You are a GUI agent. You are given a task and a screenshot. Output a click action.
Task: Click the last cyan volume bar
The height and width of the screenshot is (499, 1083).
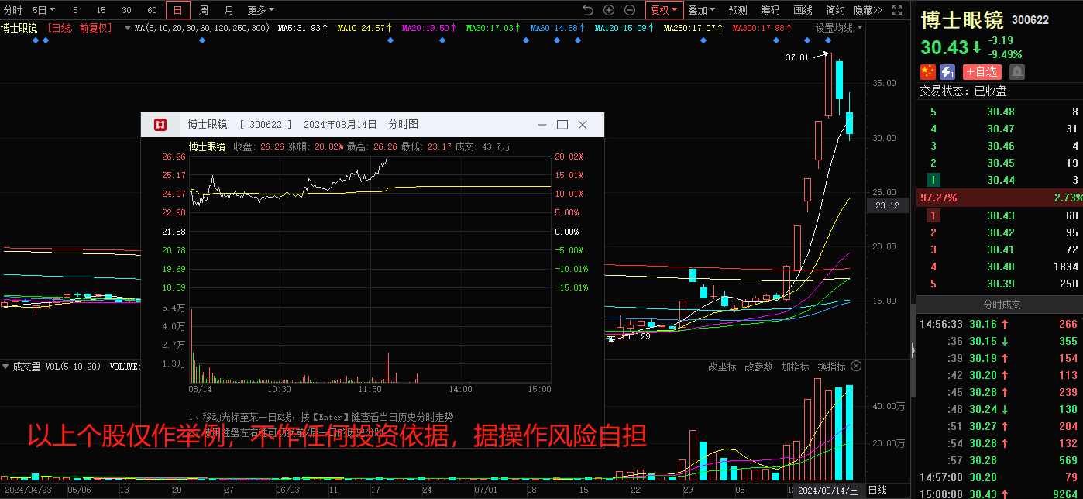(x=850, y=432)
